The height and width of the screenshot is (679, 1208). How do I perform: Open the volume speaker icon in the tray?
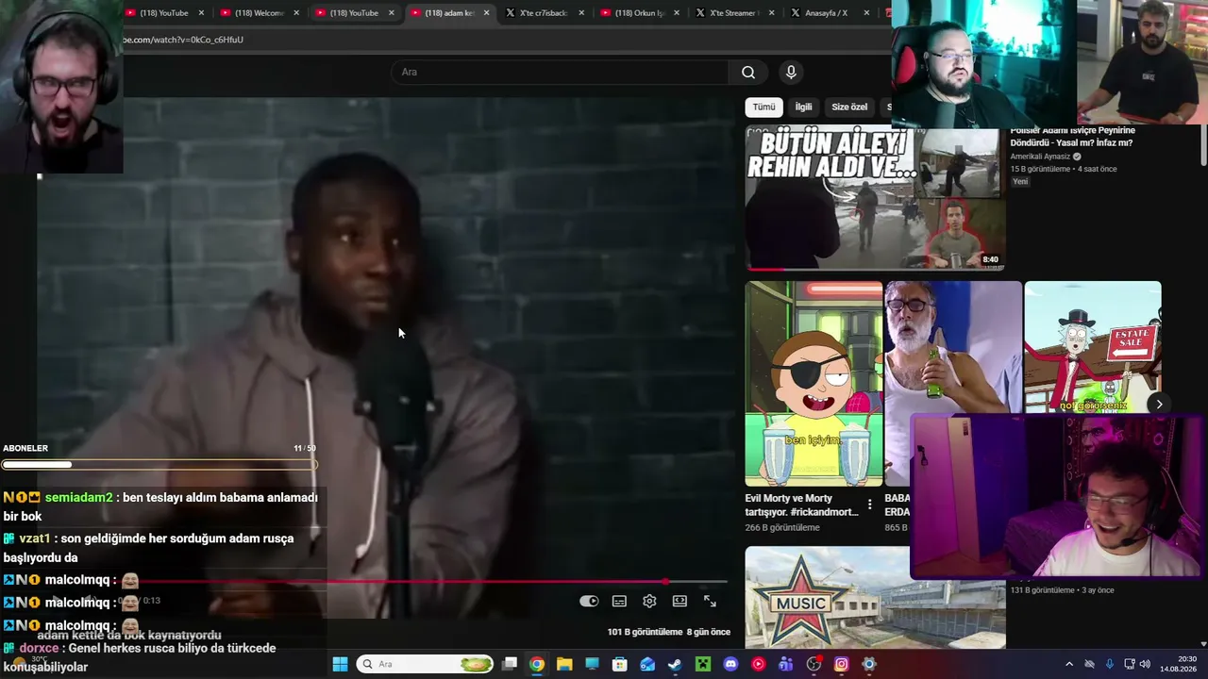coord(1145,664)
